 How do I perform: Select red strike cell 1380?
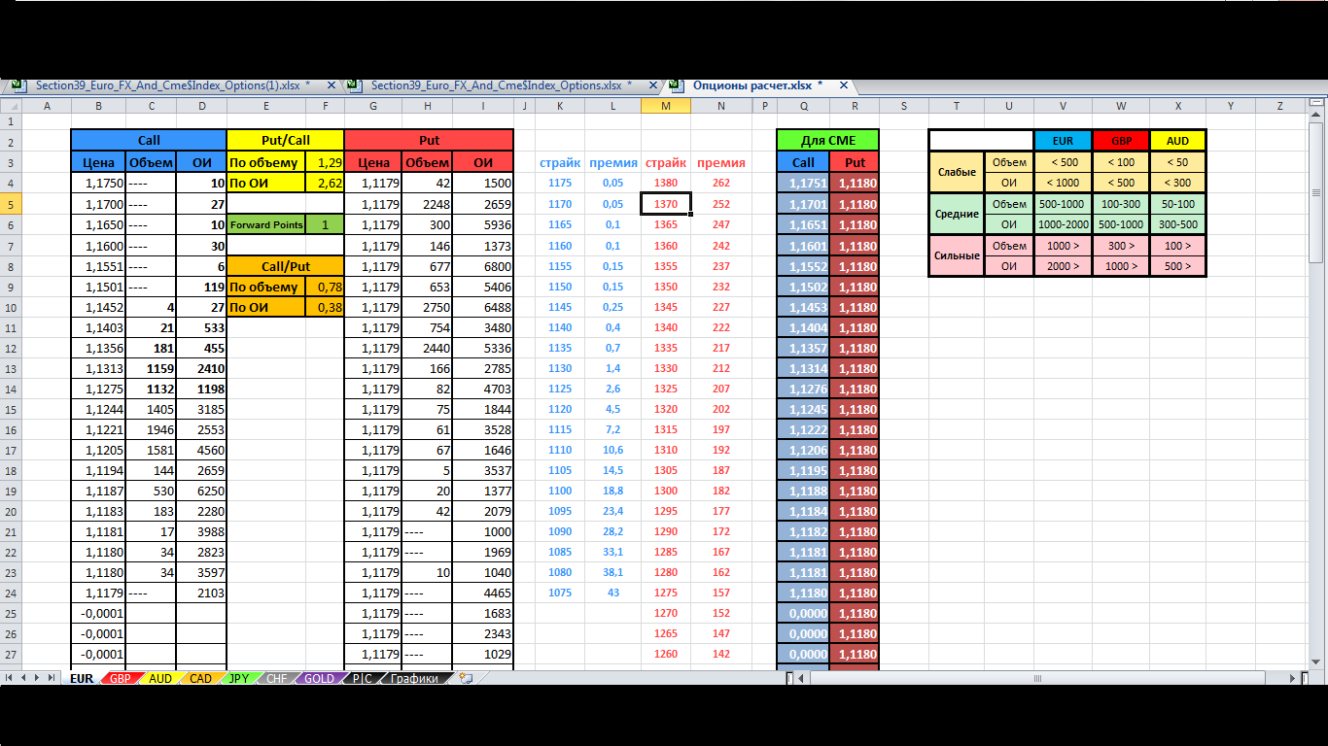point(666,183)
